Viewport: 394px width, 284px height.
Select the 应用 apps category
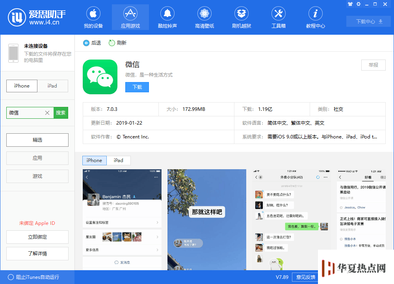point(37,158)
